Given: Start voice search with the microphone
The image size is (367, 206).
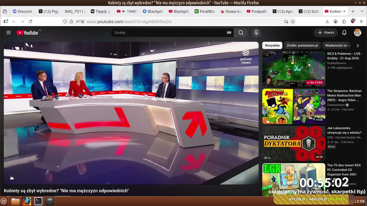Looking at the screenshot, I should point(256,33).
